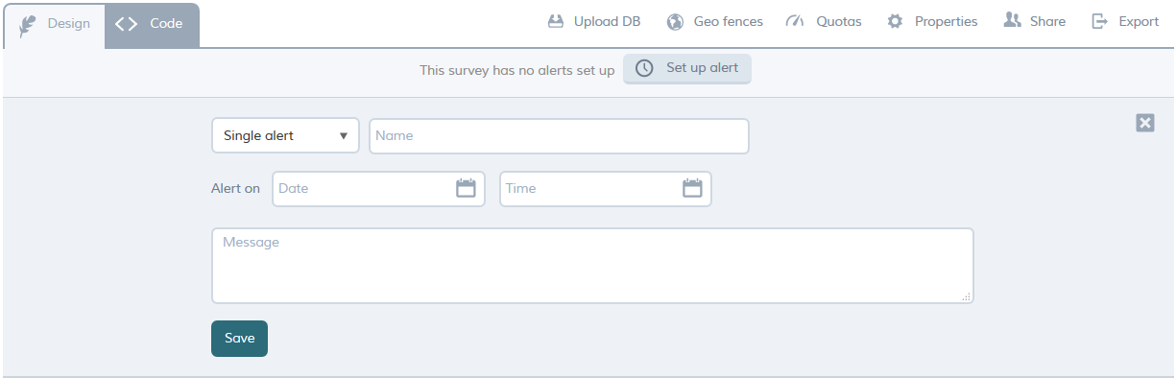Open the Date field calendar icon
The width and height of the screenshot is (1176, 378).
466,188
